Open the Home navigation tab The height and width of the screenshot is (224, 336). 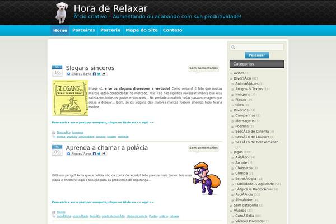[60, 30]
